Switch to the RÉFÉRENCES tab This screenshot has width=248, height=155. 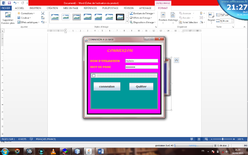[90, 8]
